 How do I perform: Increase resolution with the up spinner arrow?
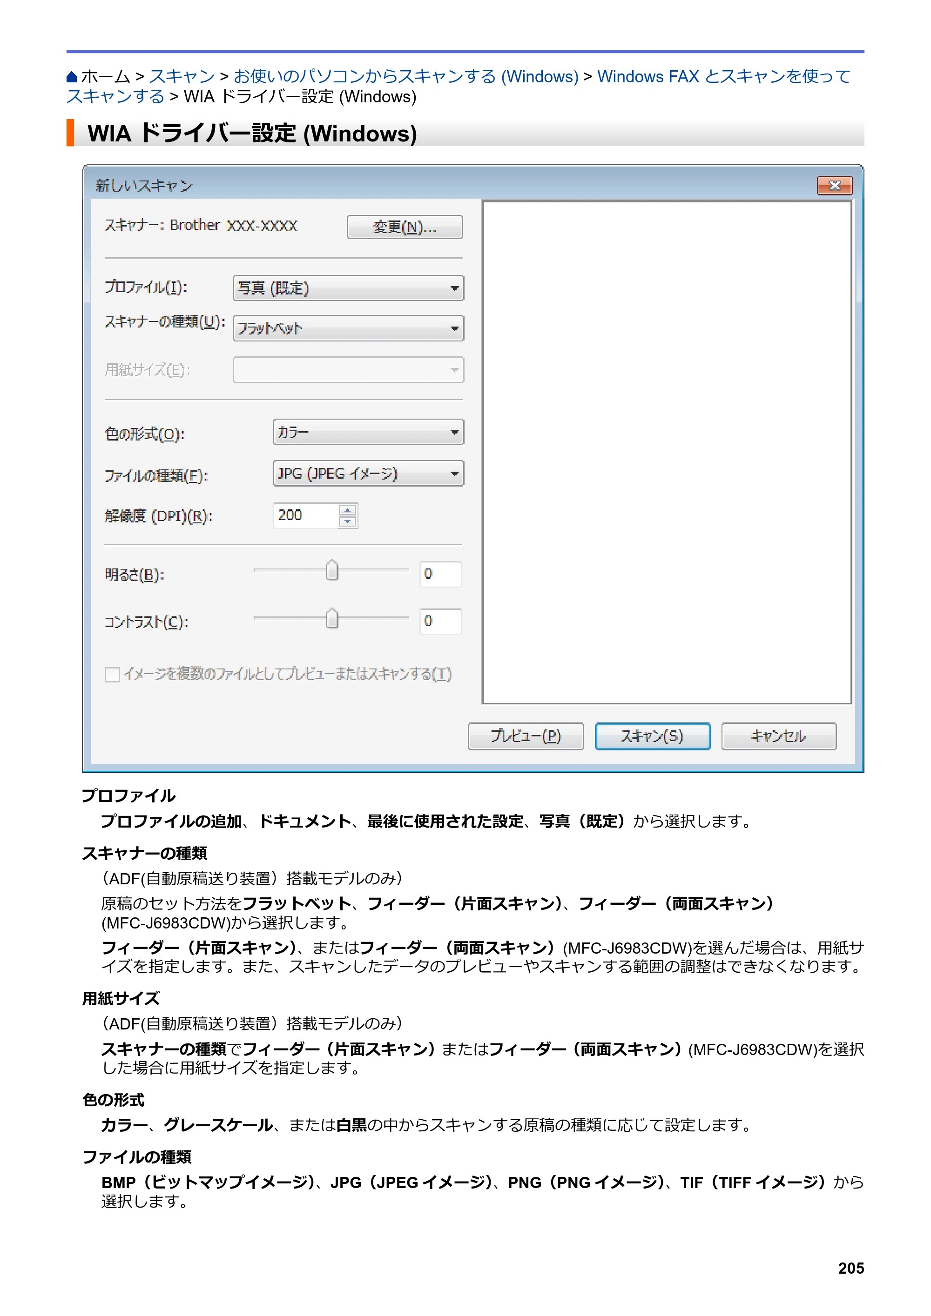348,509
